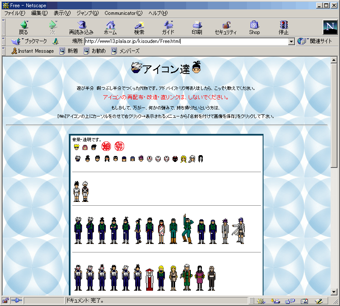Reload the page with 再読み込み
Image resolution: width=340 pixels, height=306 pixels.
(81, 28)
